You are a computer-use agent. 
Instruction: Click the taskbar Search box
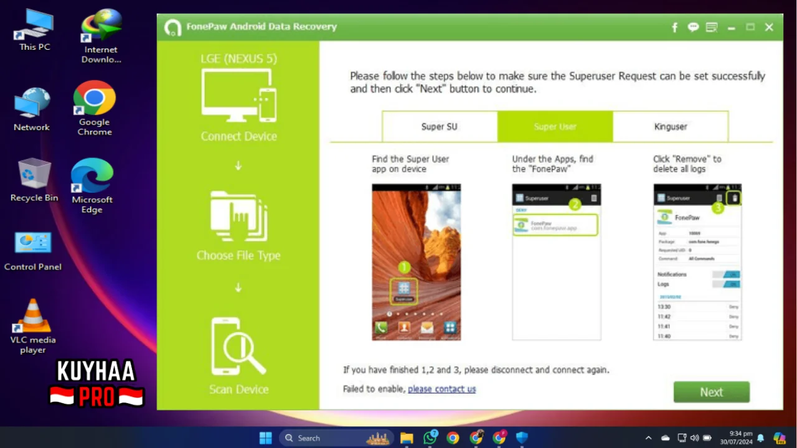coord(336,438)
